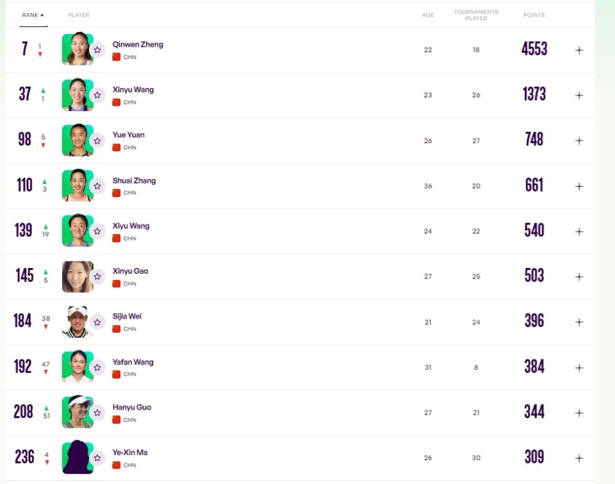615x484 pixels.
Task: Click star icon beside Yue Yuan
Action: point(97,140)
